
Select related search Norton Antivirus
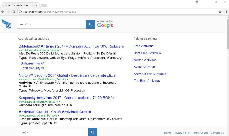[145, 60]
